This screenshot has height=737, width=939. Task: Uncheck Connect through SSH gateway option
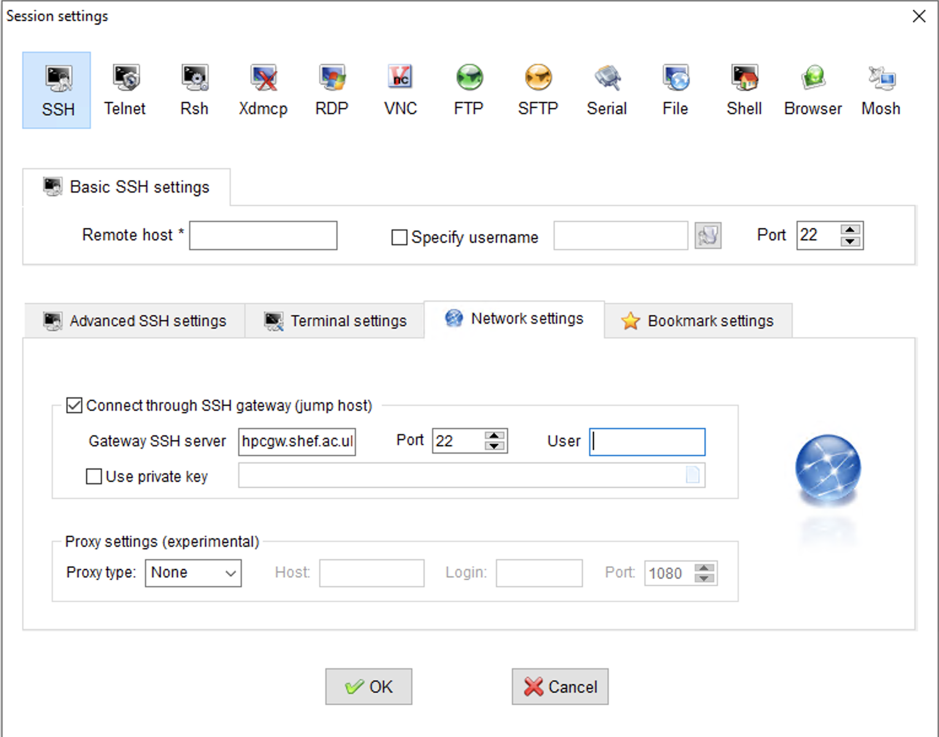(x=74, y=405)
